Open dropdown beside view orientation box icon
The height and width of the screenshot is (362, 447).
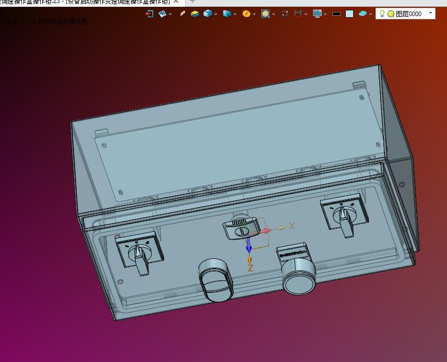(235, 14)
